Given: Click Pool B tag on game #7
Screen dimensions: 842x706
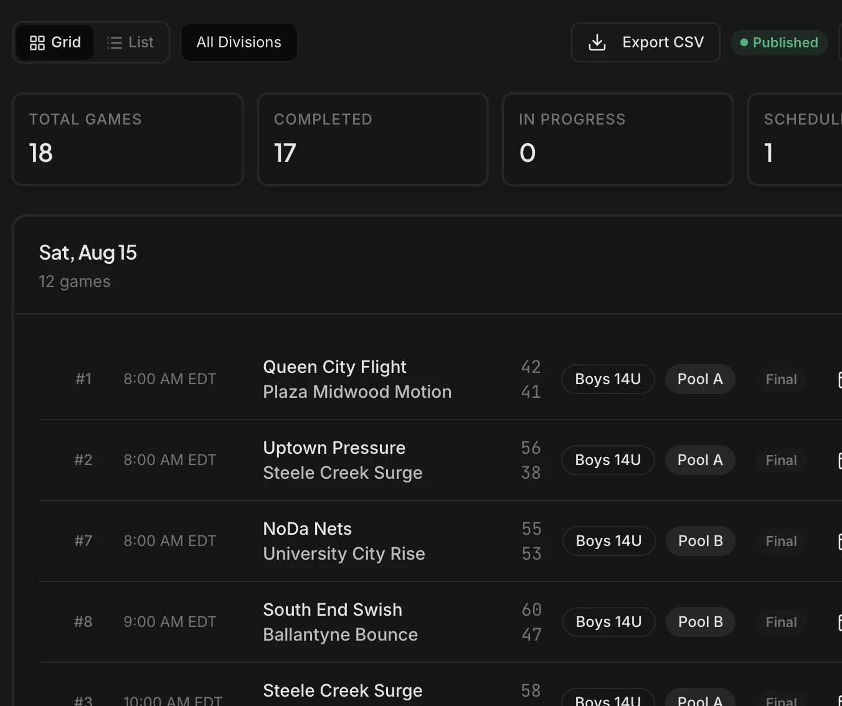Looking at the screenshot, I should (701, 541).
